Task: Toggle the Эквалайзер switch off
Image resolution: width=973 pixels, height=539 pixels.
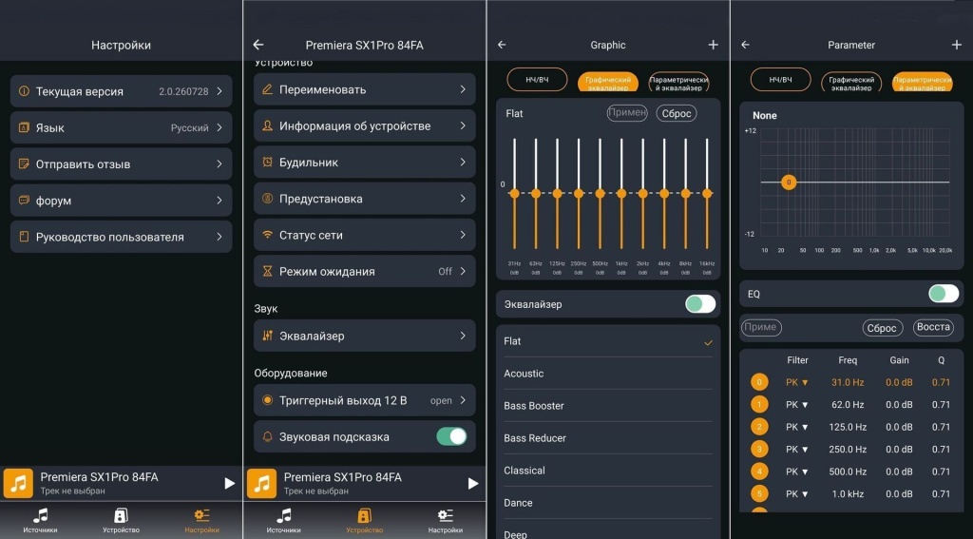Action: click(700, 303)
